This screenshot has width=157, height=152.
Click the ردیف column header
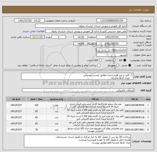(148, 99)
